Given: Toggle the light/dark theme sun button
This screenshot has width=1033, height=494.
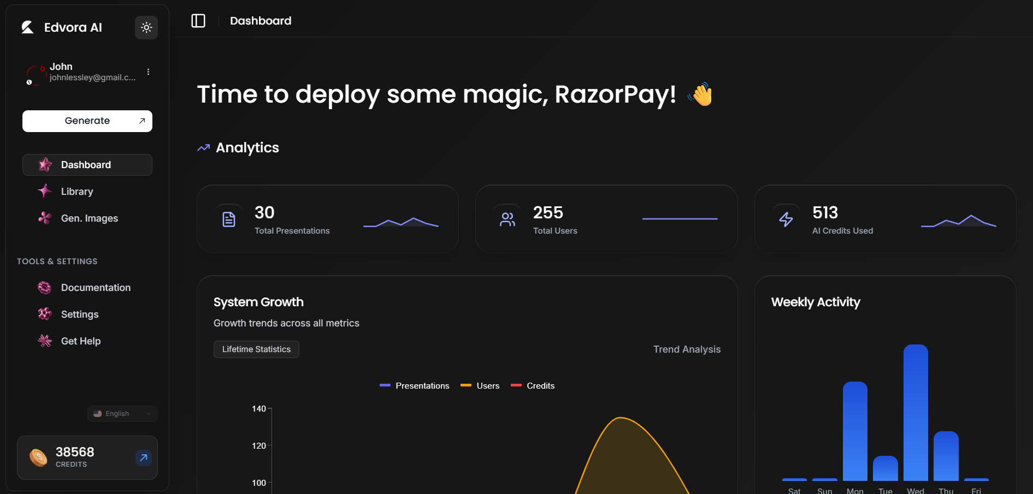Looking at the screenshot, I should [x=146, y=27].
